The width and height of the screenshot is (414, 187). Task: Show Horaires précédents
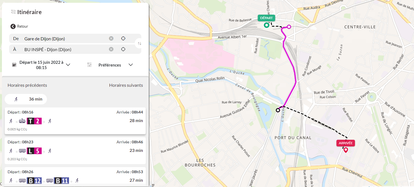(x=27, y=85)
